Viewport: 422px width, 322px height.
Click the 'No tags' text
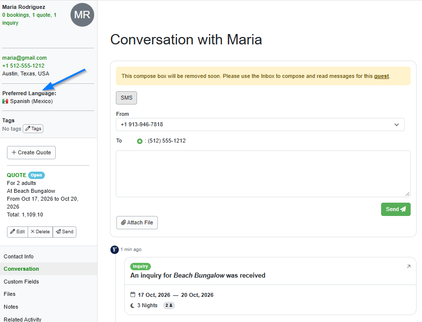click(x=11, y=129)
